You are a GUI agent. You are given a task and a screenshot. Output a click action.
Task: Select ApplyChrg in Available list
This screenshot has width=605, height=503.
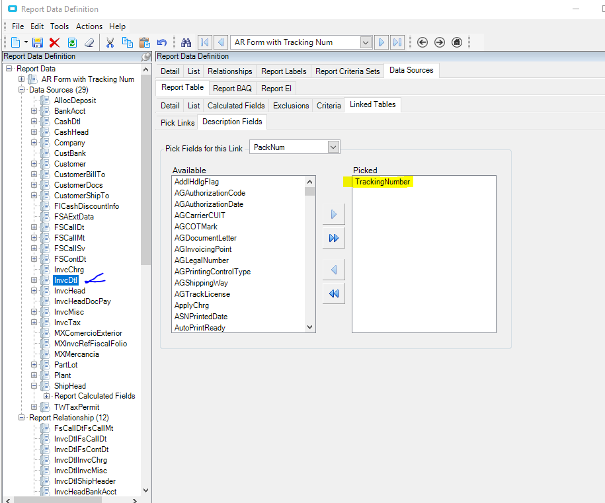191,305
